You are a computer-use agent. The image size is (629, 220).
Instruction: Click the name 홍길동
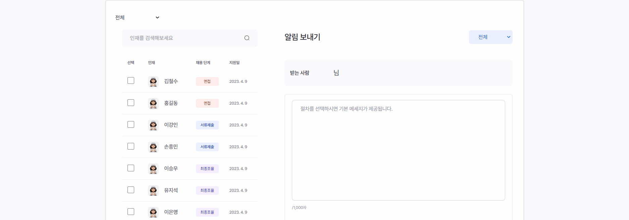pyautogui.click(x=171, y=103)
